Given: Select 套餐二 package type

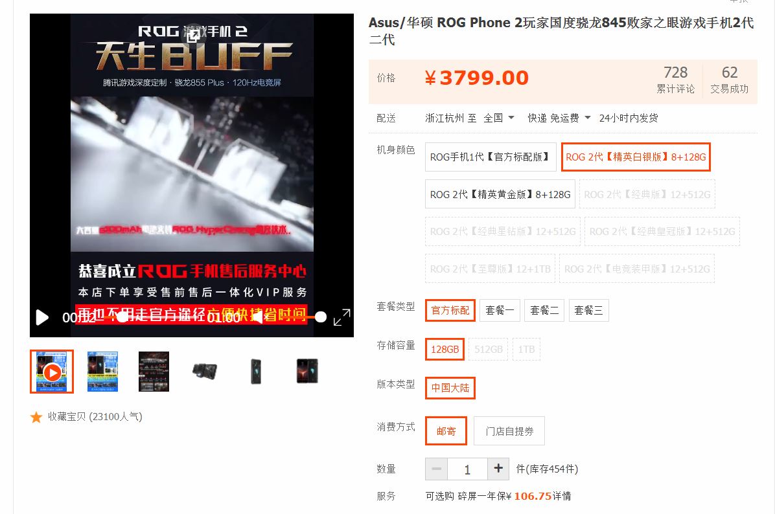Looking at the screenshot, I should pyautogui.click(x=544, y=311).
